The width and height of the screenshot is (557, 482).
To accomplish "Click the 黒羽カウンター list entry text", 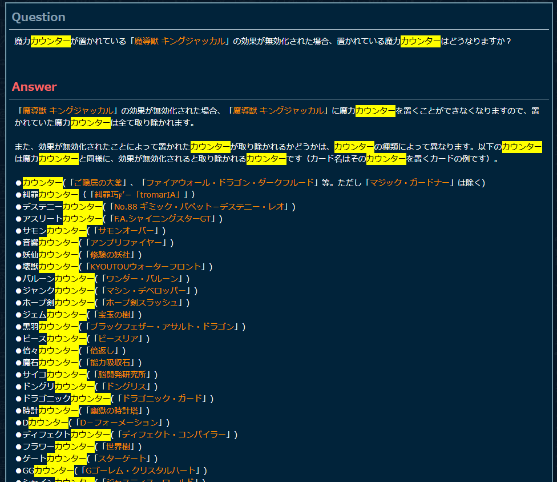I will (50, 327).
